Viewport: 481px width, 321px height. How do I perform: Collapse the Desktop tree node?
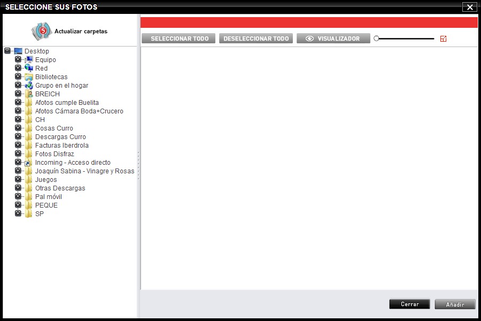[x=7, y=51]
